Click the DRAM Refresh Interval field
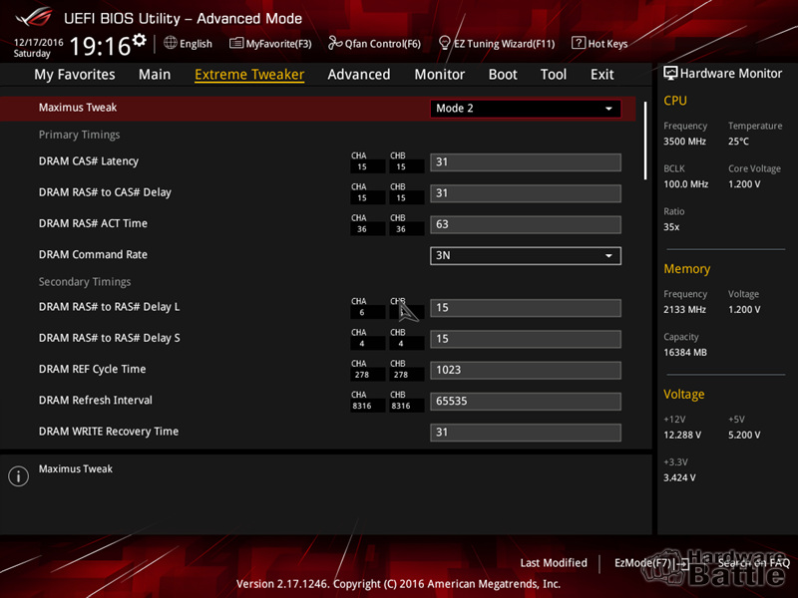Screen dimensions: 798x598 tap(526, 401)
